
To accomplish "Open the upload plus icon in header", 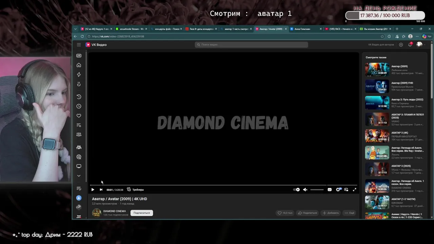I will point(401,45).
